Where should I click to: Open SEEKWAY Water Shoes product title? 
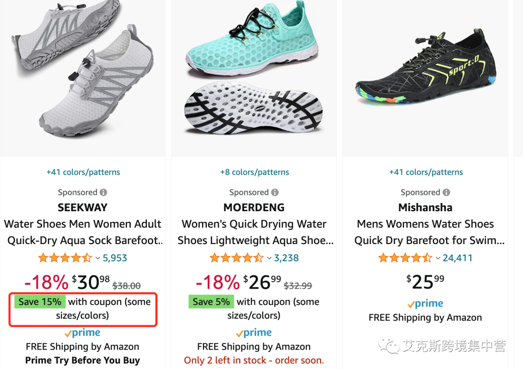pyautogui.click(x=83, y=232)
